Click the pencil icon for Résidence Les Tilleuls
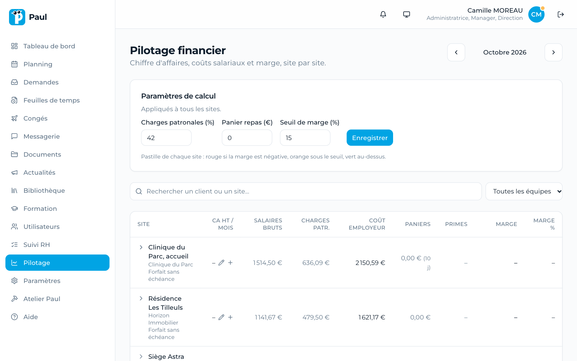The height and width of the screenshot is (361, 577). (221, 317)
